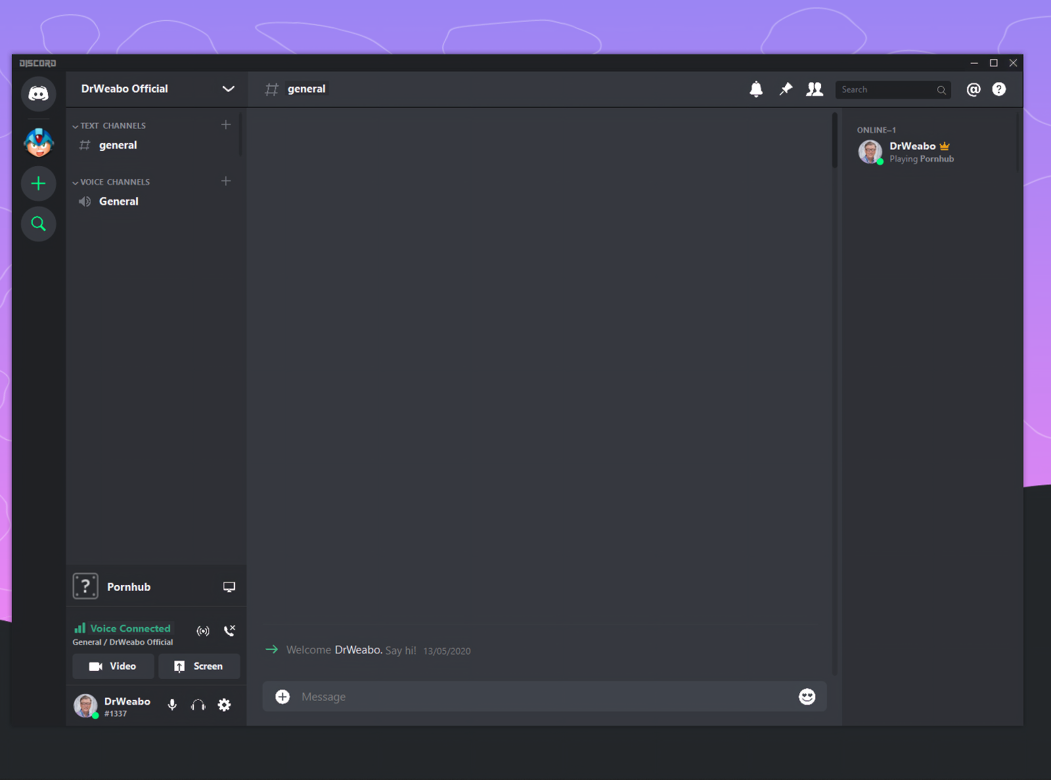Share your screen with Screen button
This screenshot has height=780, width=1051.
tap(199, 666)
